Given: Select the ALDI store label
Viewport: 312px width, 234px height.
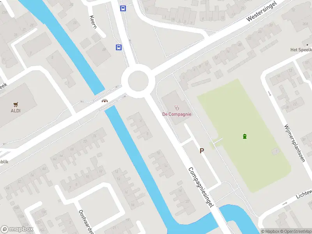Looking at the screenshot, I should coord(16,111).
